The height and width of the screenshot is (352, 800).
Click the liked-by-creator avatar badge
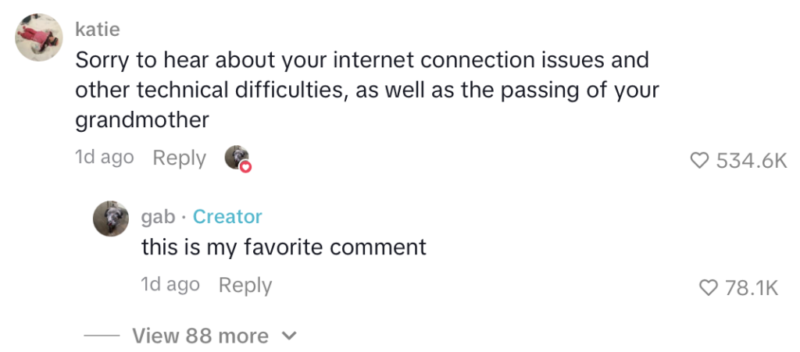[x=236, y=157]
